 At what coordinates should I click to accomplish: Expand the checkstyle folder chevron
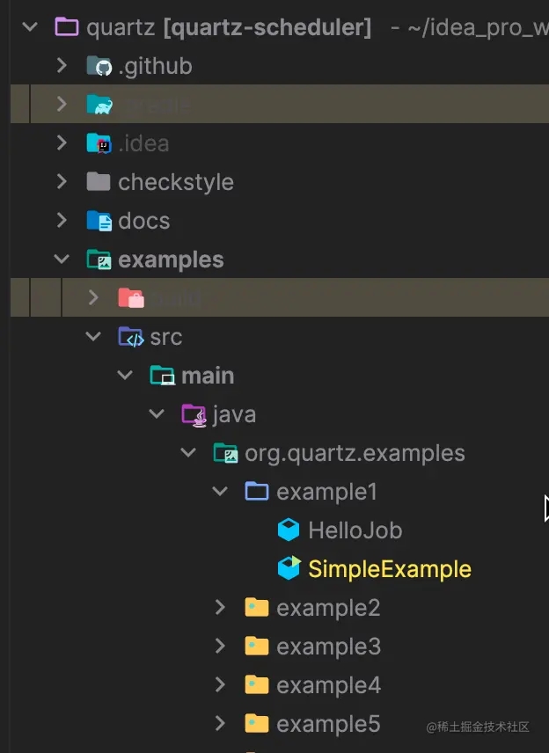pos(62,182)
